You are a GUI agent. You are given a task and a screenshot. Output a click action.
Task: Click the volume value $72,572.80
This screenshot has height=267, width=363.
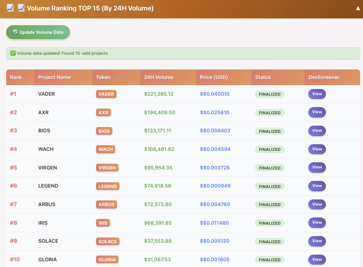pos(158,204)
